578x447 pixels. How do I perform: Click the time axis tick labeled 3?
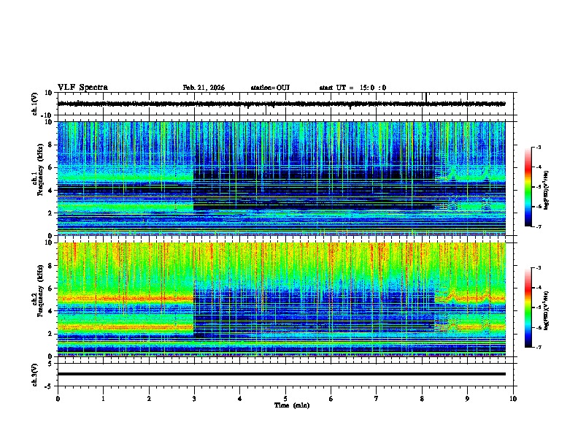coord(194,399)
